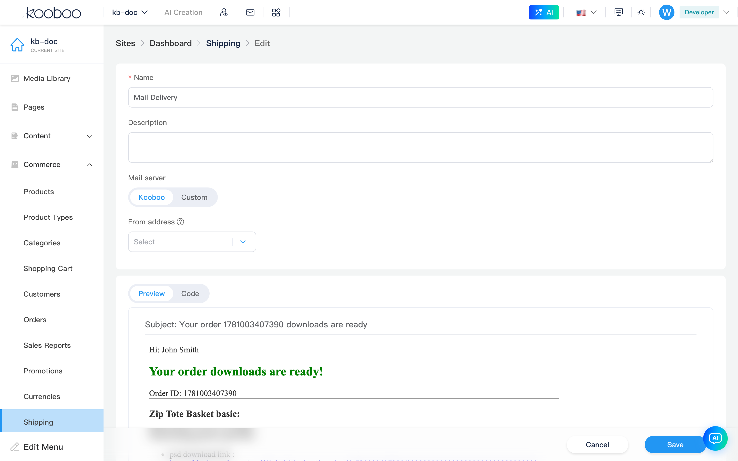Image resolution: width=738 pixels, height=461 pixels.
Task: Open the mail envelope icon
Action: (250, 13)
